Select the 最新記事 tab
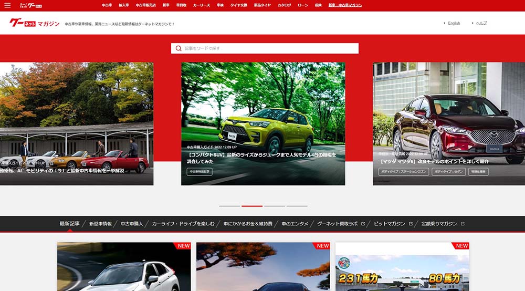525x291 pixels. coord(70,224)
